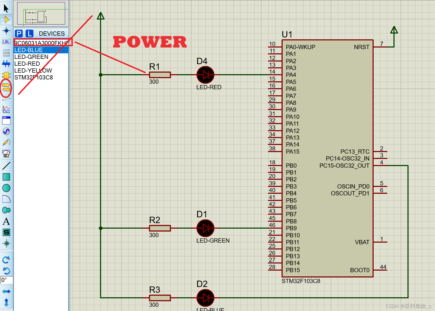The image size is (435, 311).
Task: Select the Text Script mode tool
Action: tap(6, 53)
